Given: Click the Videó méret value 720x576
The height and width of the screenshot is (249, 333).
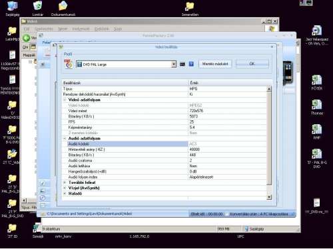Looking at the screenshot, I should tap(196, 111).
